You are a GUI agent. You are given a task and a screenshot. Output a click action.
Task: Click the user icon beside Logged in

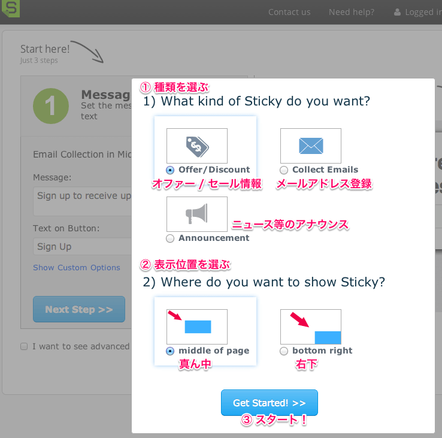click(397, 12)
